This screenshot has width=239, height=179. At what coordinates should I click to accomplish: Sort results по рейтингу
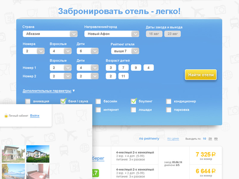(x=149, y=139)
